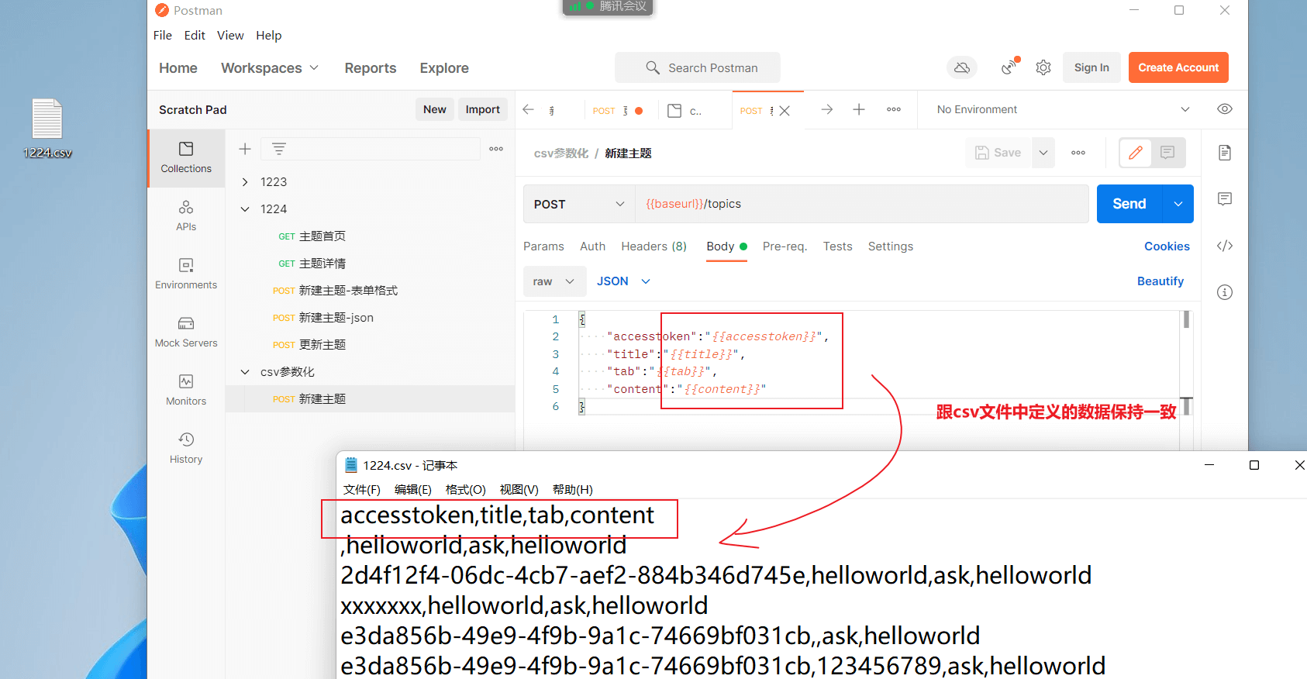Screen dimensions: 1307x679
Task: Open the Cookies link
Action: pos(1167,246)
